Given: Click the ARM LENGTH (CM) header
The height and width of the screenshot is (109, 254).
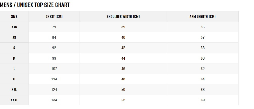Looking at the screenshot, I should coord(202,16).
